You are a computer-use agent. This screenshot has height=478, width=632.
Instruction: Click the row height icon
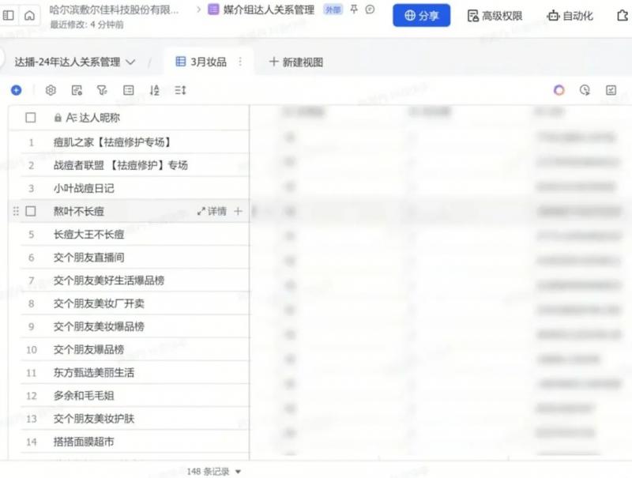tap(180, 91)
